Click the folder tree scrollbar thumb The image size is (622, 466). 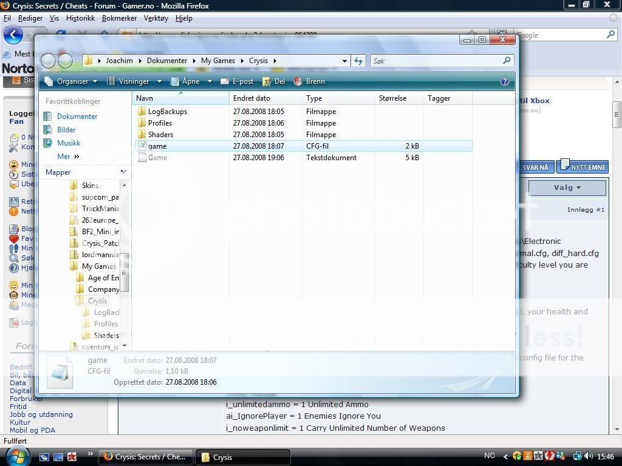[x=124, y=272]
